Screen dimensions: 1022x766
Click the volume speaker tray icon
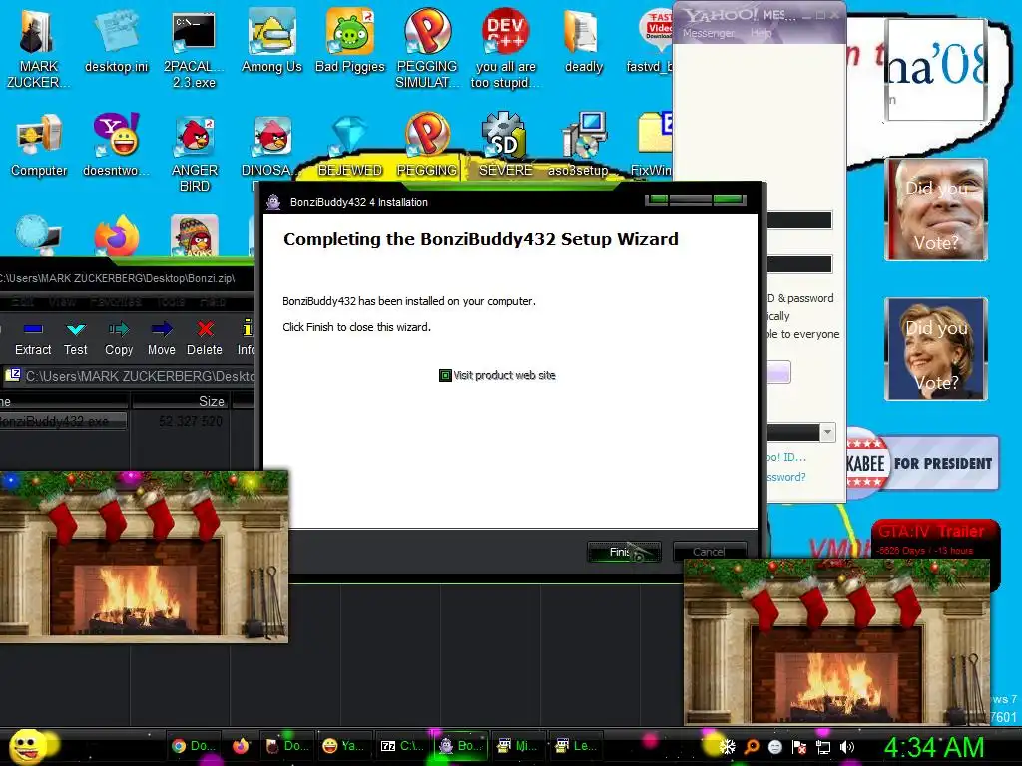coord(848,747)
